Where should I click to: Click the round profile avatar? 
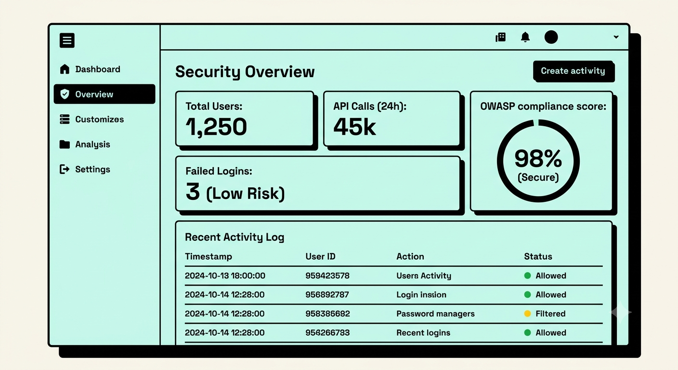(x=551, y=37)
